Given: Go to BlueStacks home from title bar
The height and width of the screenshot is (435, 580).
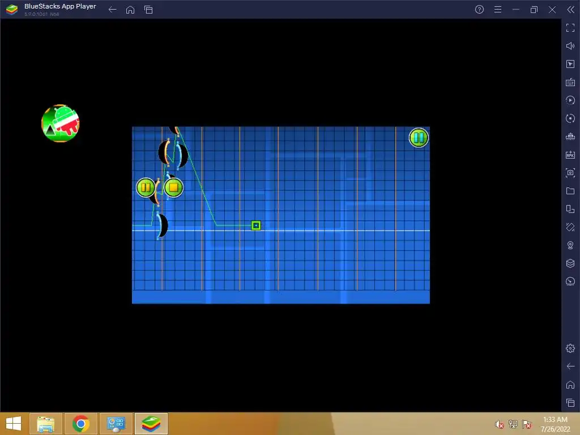Looking at the screenshot, I should click(130, 10).
